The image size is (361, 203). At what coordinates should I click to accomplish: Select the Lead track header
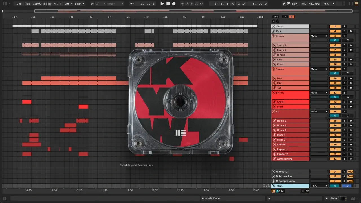point(290,107)
